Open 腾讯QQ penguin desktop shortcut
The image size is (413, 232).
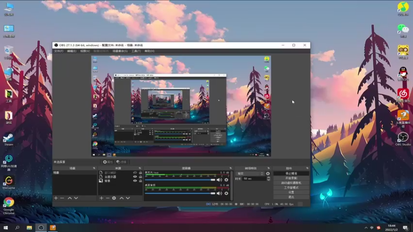click(x=403, y=74)
